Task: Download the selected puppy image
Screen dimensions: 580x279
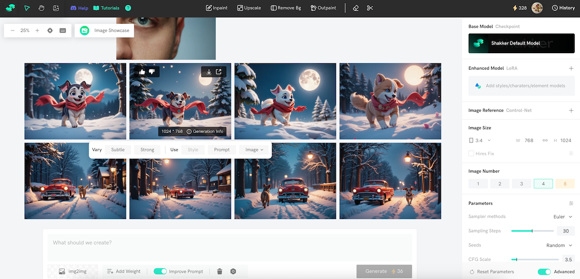Action: click(209, 72)
